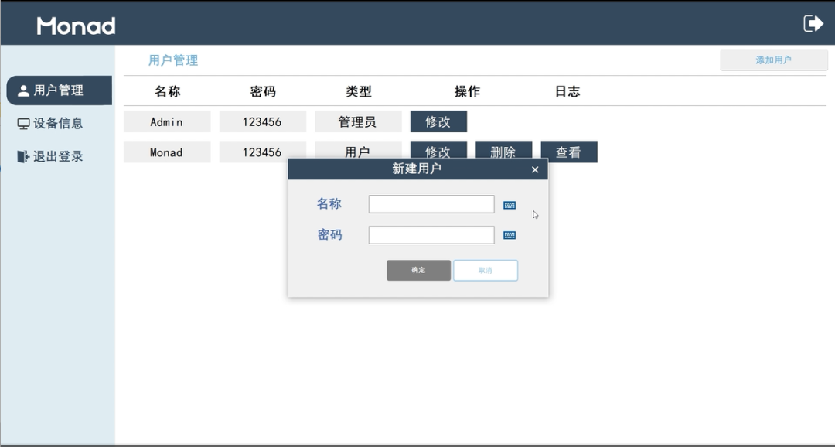Confirm new user with 确定 button
Screen dimensions: 835x447
tap(418, 270)
